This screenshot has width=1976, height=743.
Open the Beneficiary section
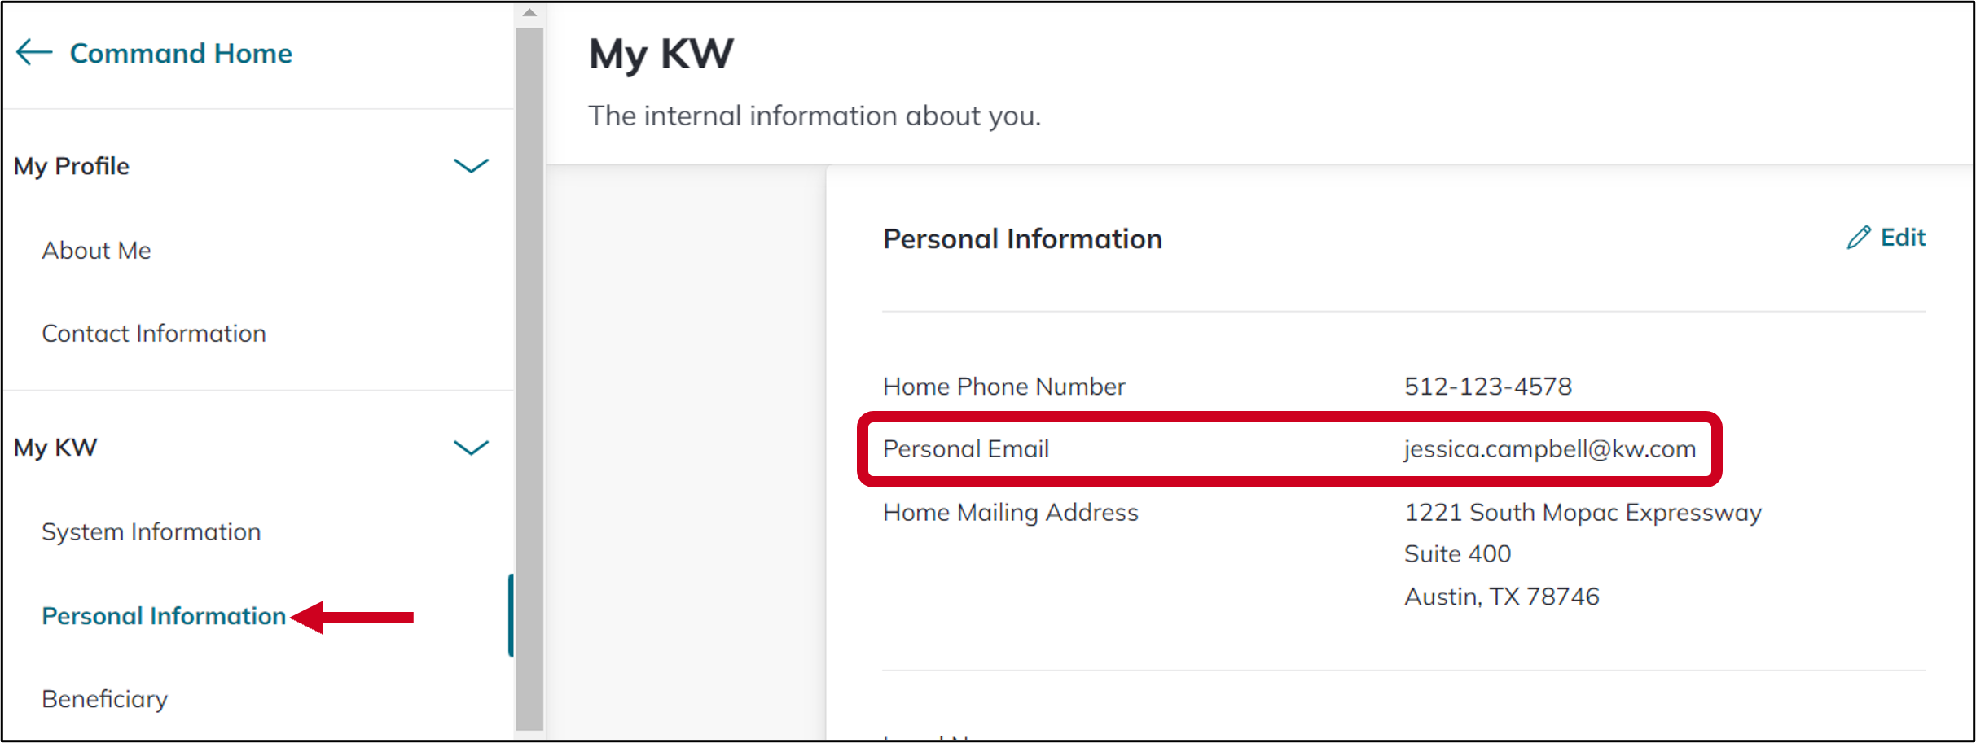(103, 698)
